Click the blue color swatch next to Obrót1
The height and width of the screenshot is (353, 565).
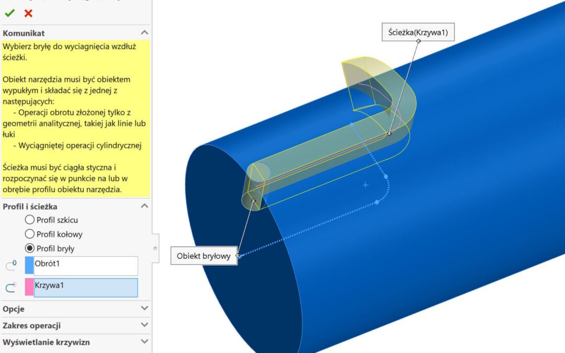click(29, 266)
